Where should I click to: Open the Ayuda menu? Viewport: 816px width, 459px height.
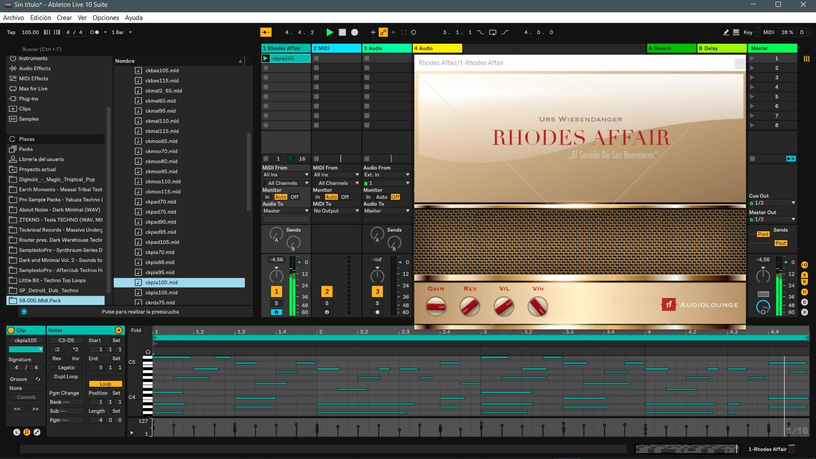pyautogui.click(x=134, y=18)
